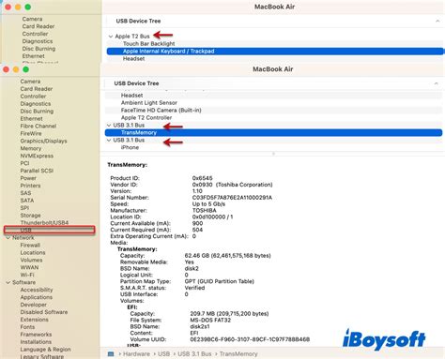Screen dimensions: 445x359
Task: Select the TransMemory device row
Action: pos(273,133)
